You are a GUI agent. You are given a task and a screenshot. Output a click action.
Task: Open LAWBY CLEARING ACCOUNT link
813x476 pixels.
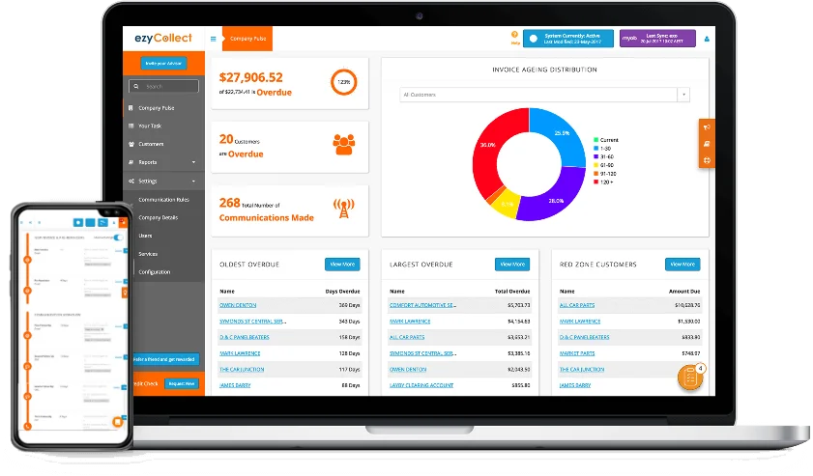421,385
